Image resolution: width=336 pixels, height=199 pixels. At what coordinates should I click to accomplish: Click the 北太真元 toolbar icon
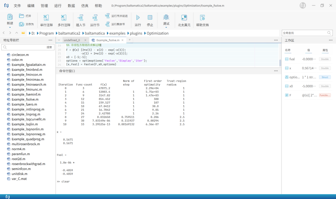click(184, 18)
